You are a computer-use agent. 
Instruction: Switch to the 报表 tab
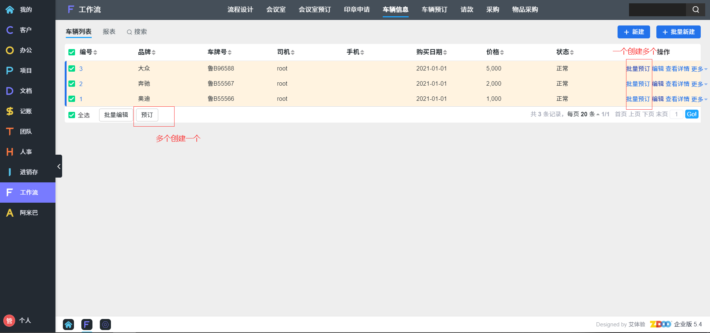click(x=109, y=32)
